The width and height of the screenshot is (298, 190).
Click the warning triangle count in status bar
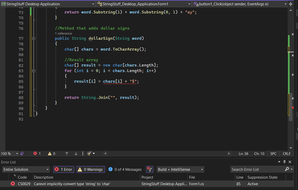50,153
